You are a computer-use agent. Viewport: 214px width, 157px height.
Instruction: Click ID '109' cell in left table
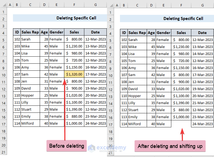tap(17, 88)
